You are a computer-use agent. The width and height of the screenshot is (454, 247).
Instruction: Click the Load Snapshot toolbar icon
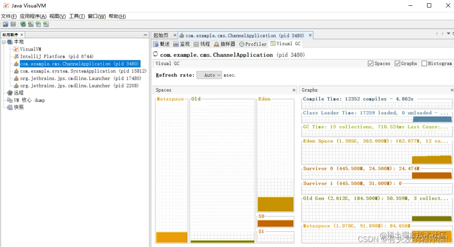tap(5, 24)
